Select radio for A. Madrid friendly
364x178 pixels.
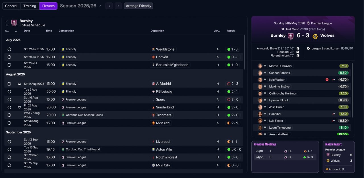click(9, 84)
